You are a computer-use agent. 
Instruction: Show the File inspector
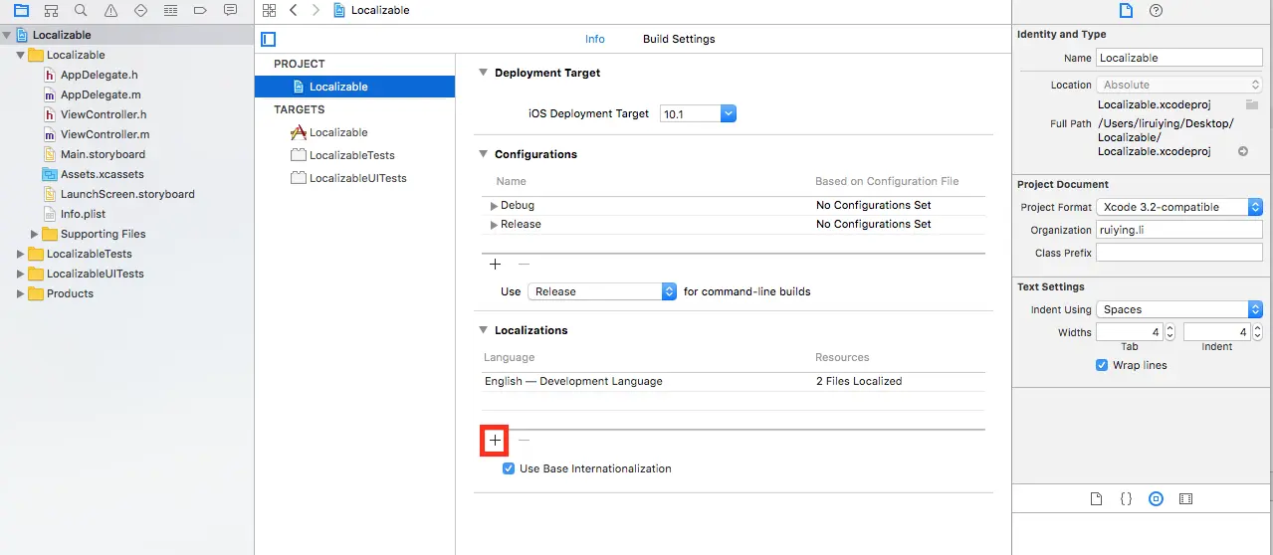tap(1126, 11)
